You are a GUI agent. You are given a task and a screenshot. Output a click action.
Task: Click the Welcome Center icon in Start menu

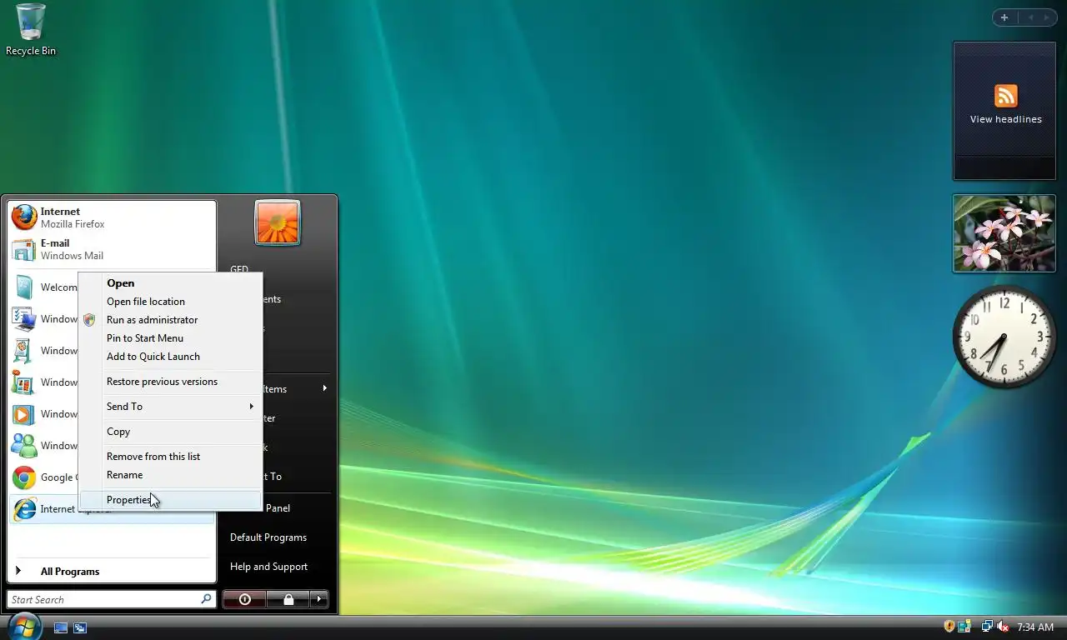coord(24,287)
